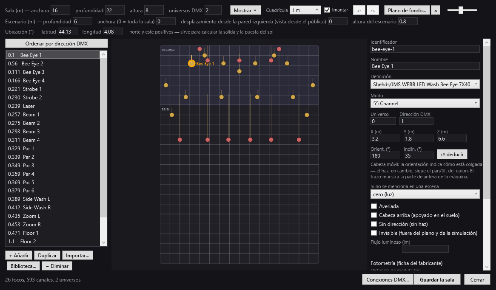
Task: Click the universos DMX field
Action: pos(213,10)
